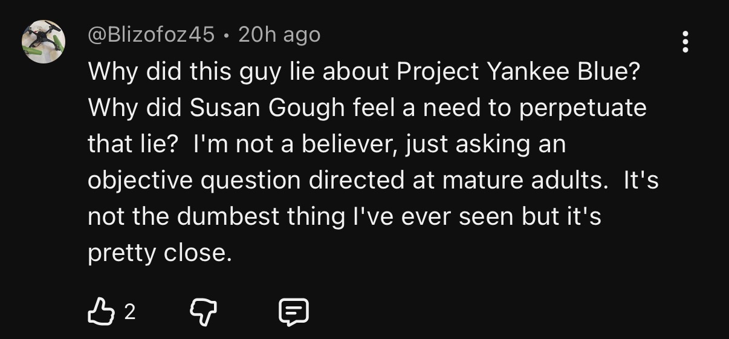Viewport: 729px width, 339px height.
Task: Click the "20h ago" timestamp link
Action: [279, 35]
